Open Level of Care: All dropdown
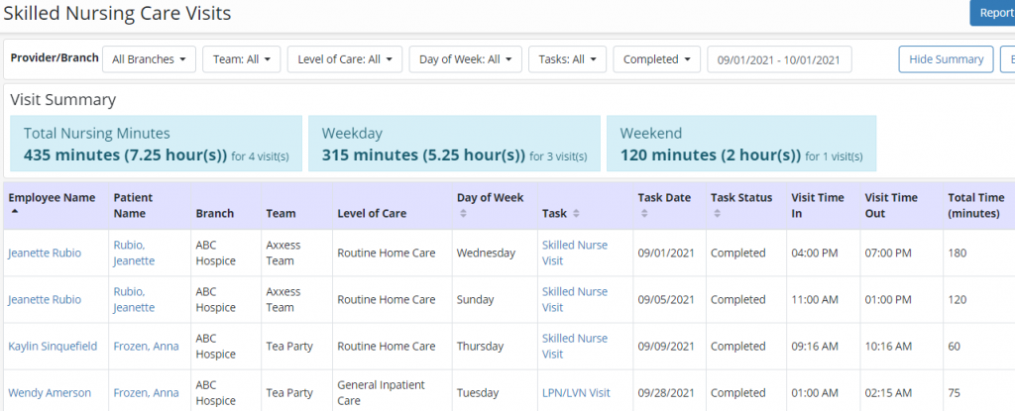 (x=345, y=59)
